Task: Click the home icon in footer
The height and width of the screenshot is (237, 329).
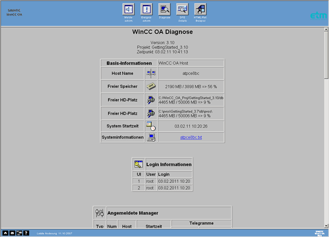Action: (x=5, y=233)
